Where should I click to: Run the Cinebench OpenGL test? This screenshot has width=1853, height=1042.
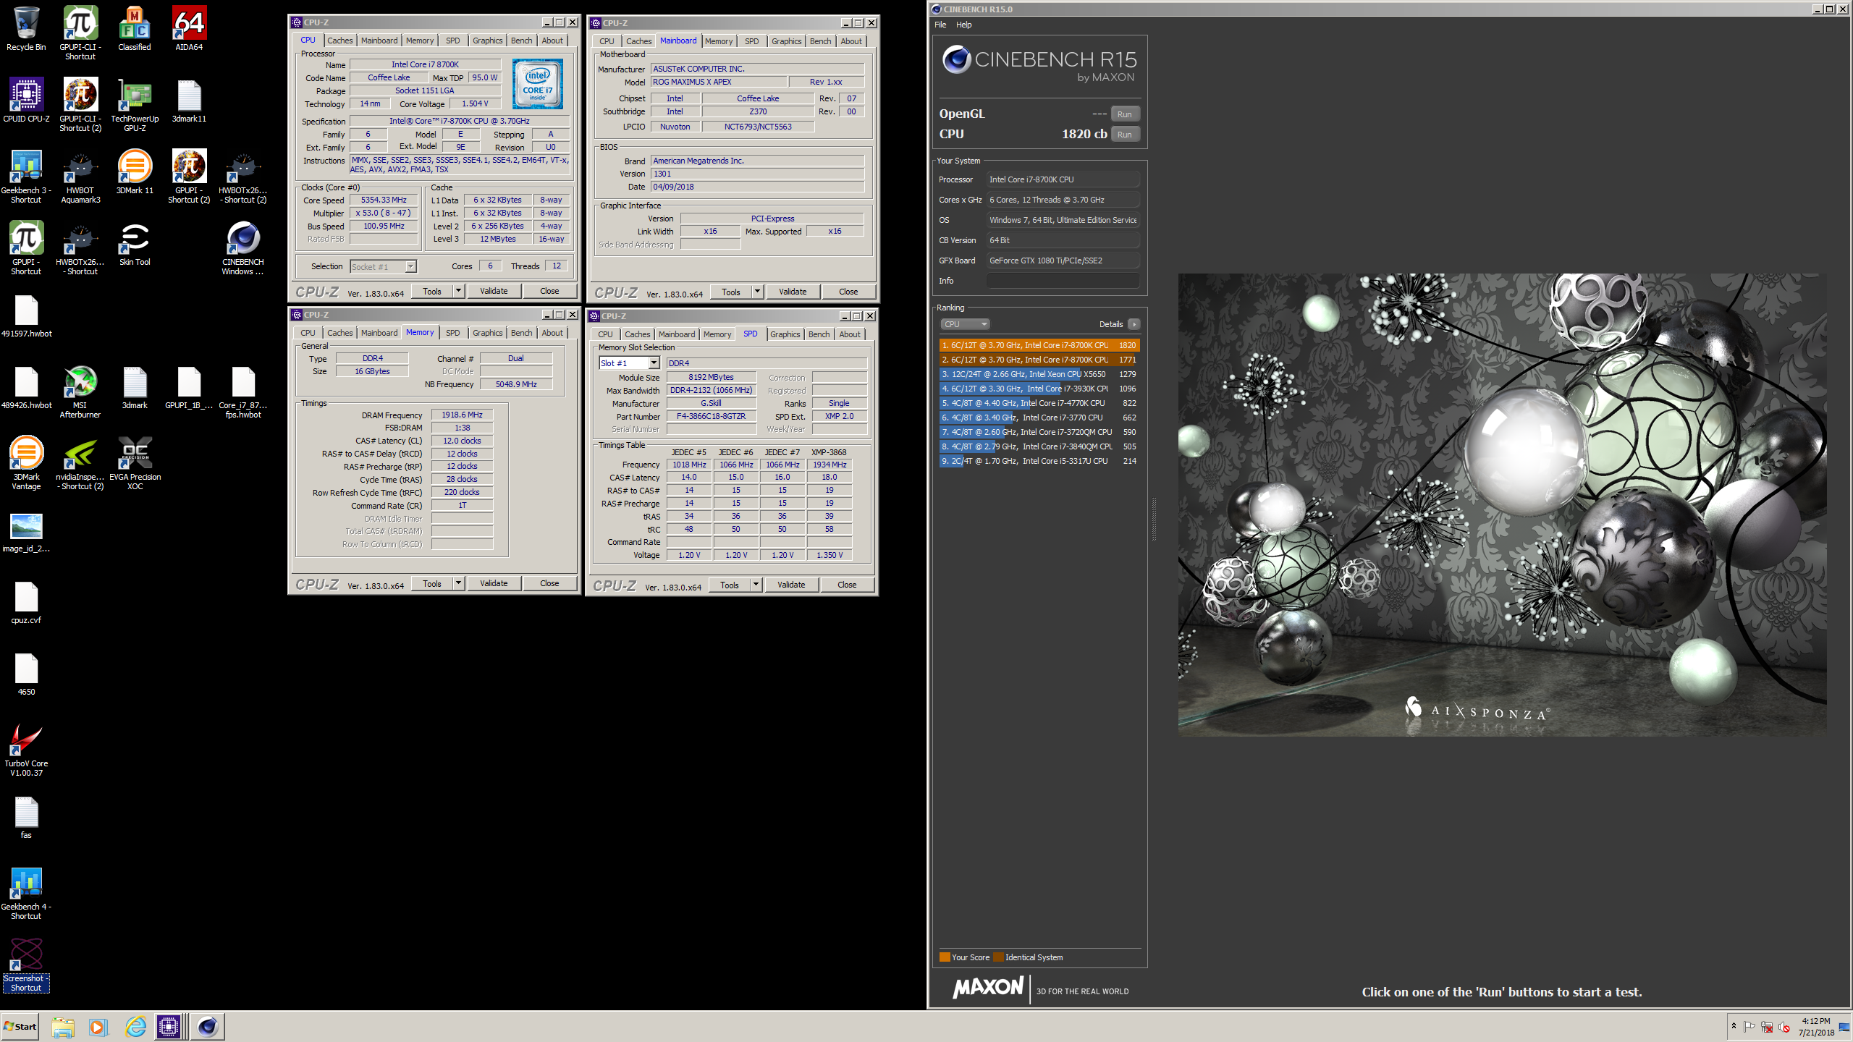[1124, 114]
